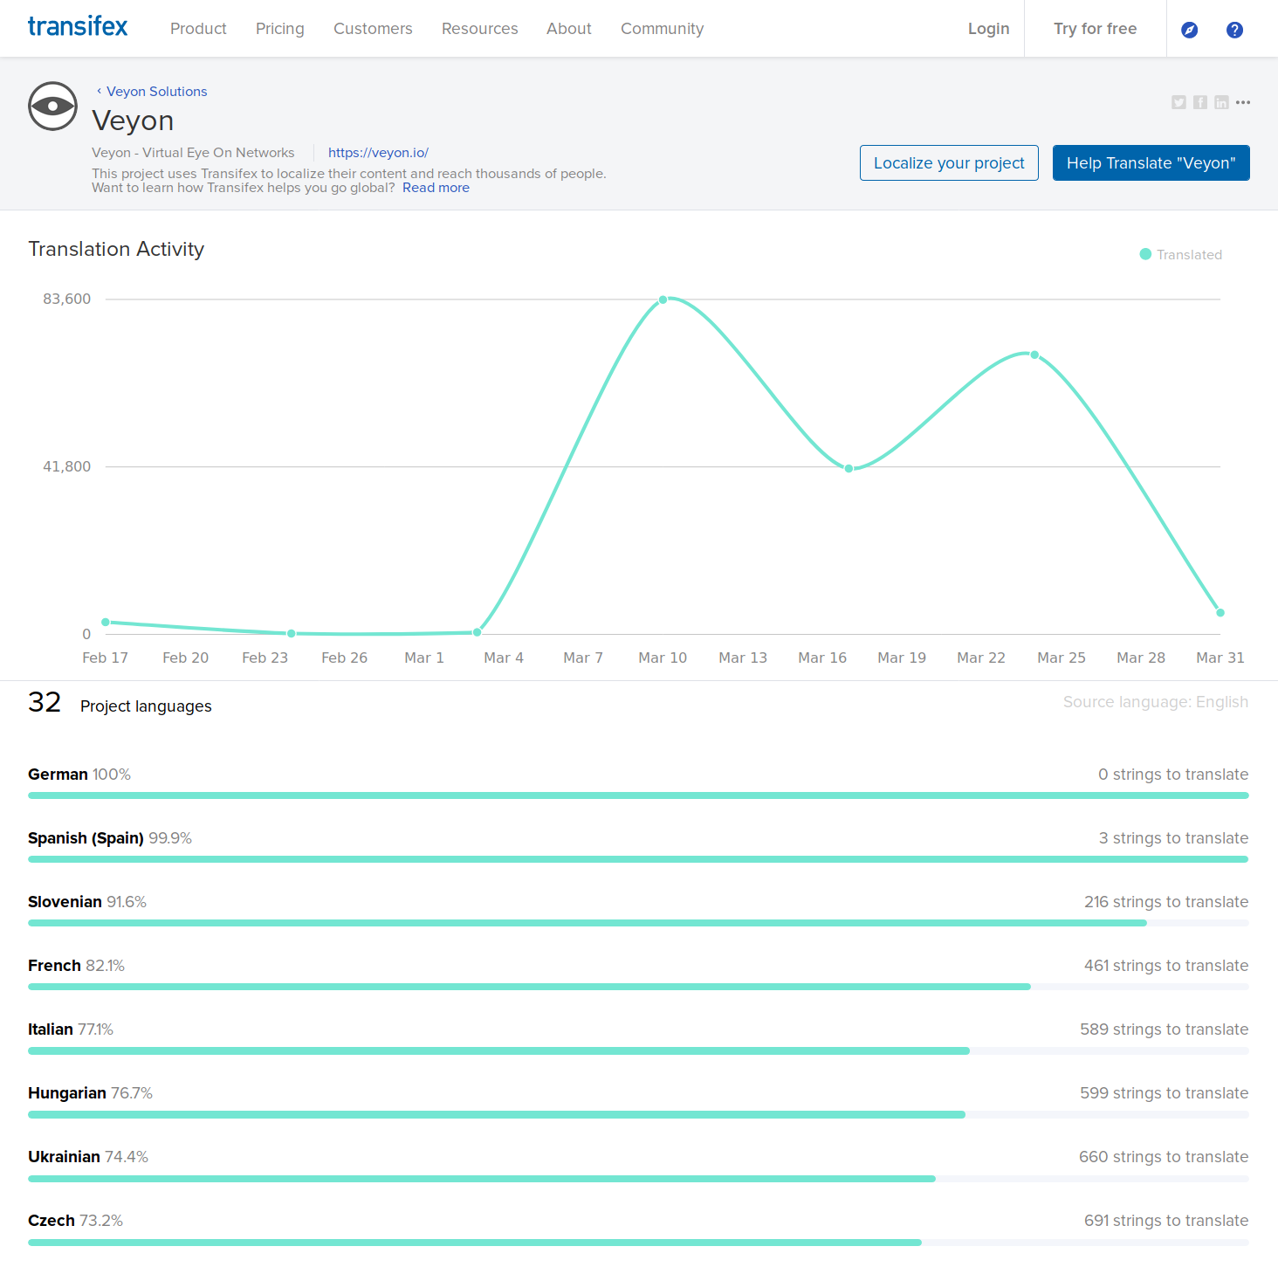Click "589 strings to translate" text

pos(1164,1029)
